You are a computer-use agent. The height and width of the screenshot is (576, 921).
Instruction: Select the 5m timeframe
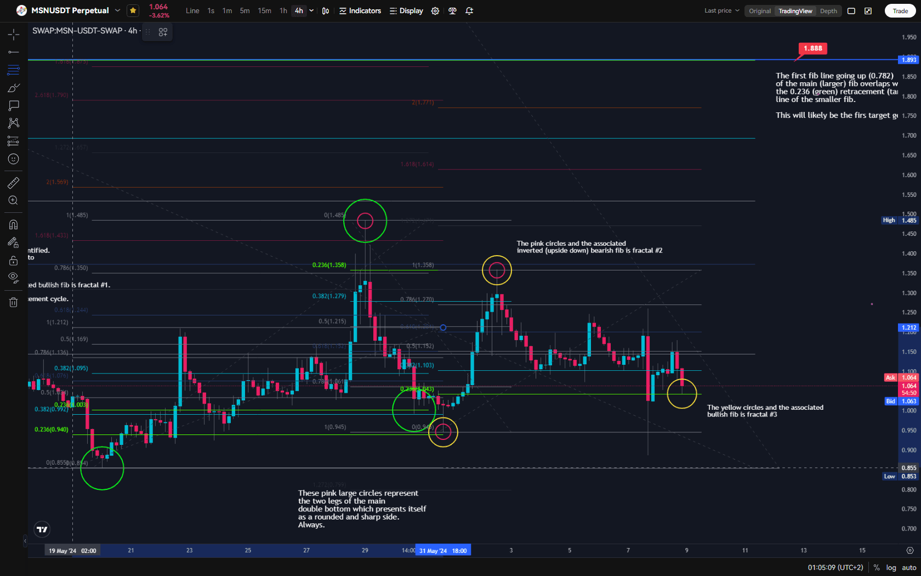pyautogui.click(x=245, y=11)
